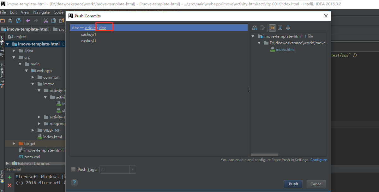Collapse the src folder arrow
This screenshot has width=379, height=192.
(14, 57)
